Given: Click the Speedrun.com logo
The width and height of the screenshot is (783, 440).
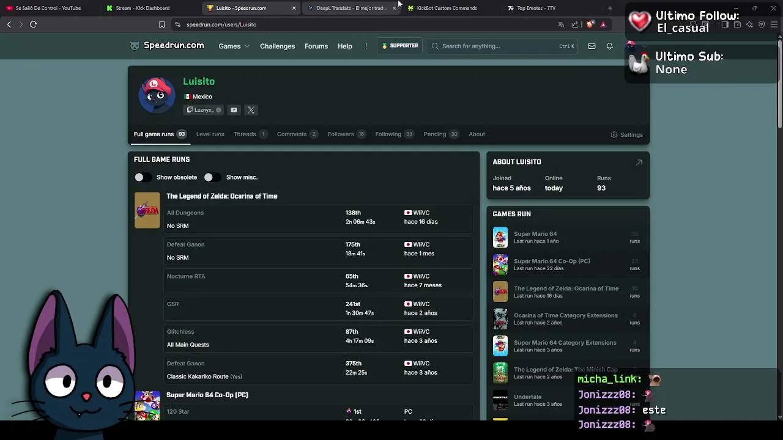Looking at the screenshot, I should point(167,46).
